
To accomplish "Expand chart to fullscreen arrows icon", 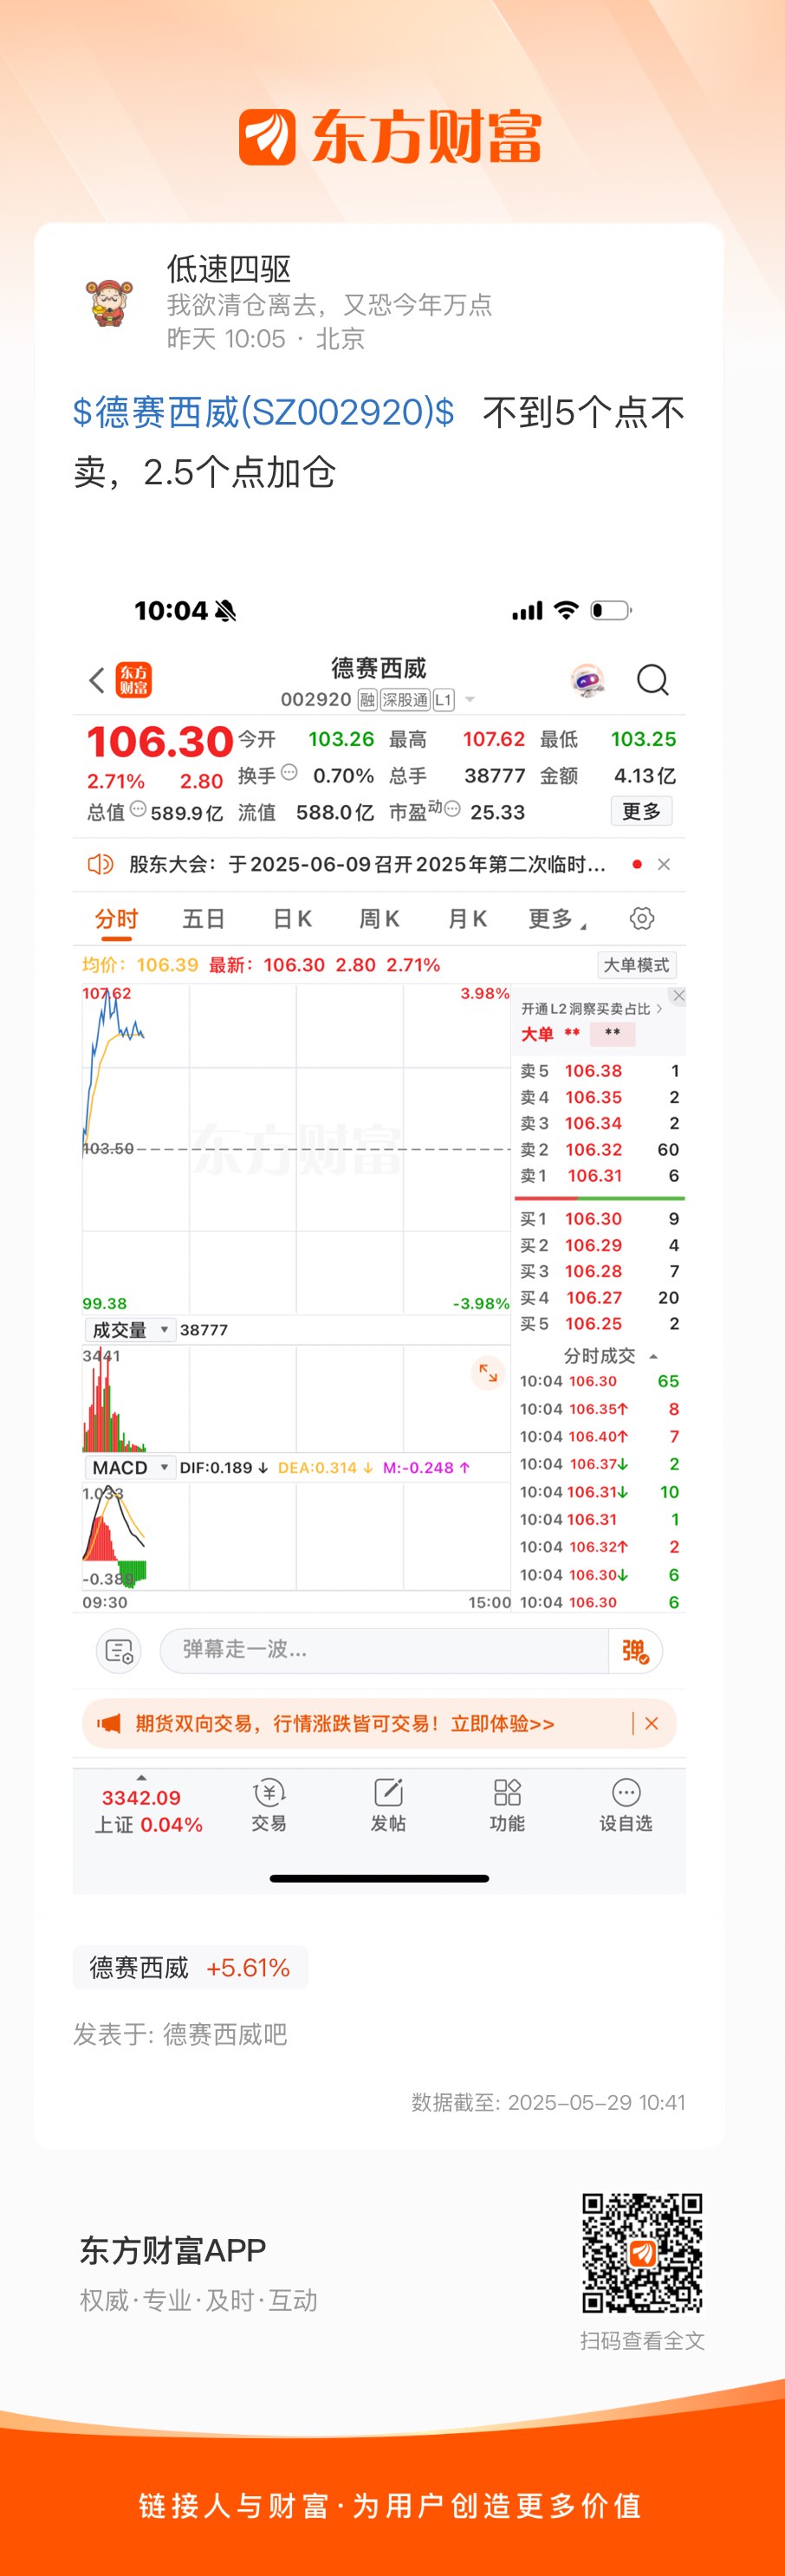I will click(x=488, y=1373).
